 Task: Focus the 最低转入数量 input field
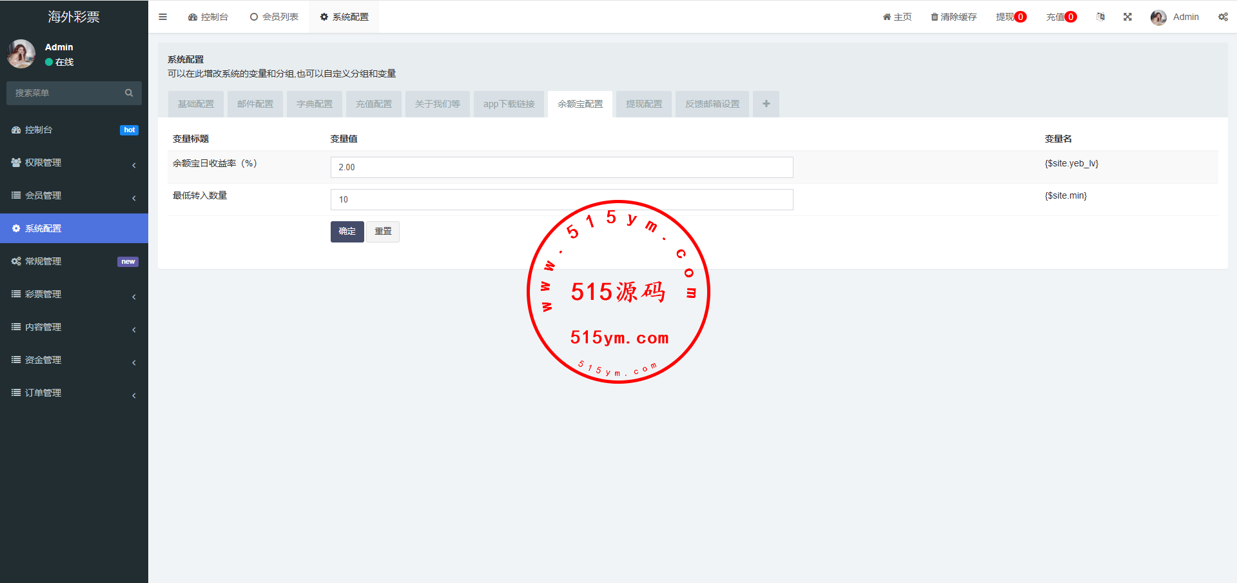[x=561, y=199]
